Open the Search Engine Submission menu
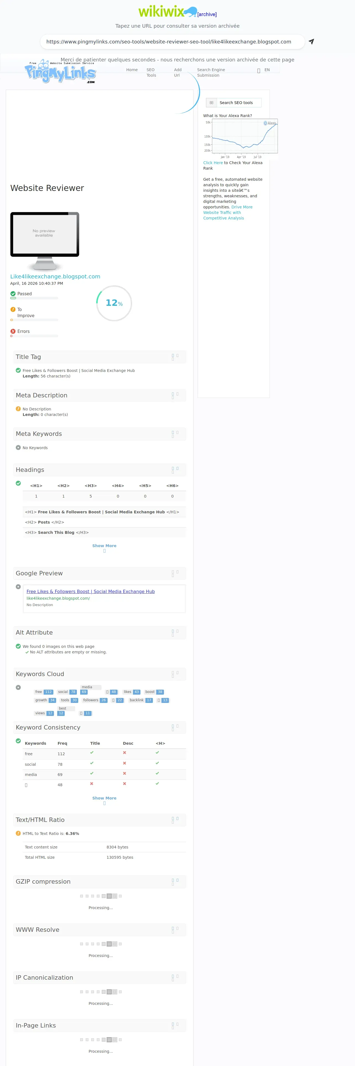This screenshot has width=355, height=1066. pos(211,73)
